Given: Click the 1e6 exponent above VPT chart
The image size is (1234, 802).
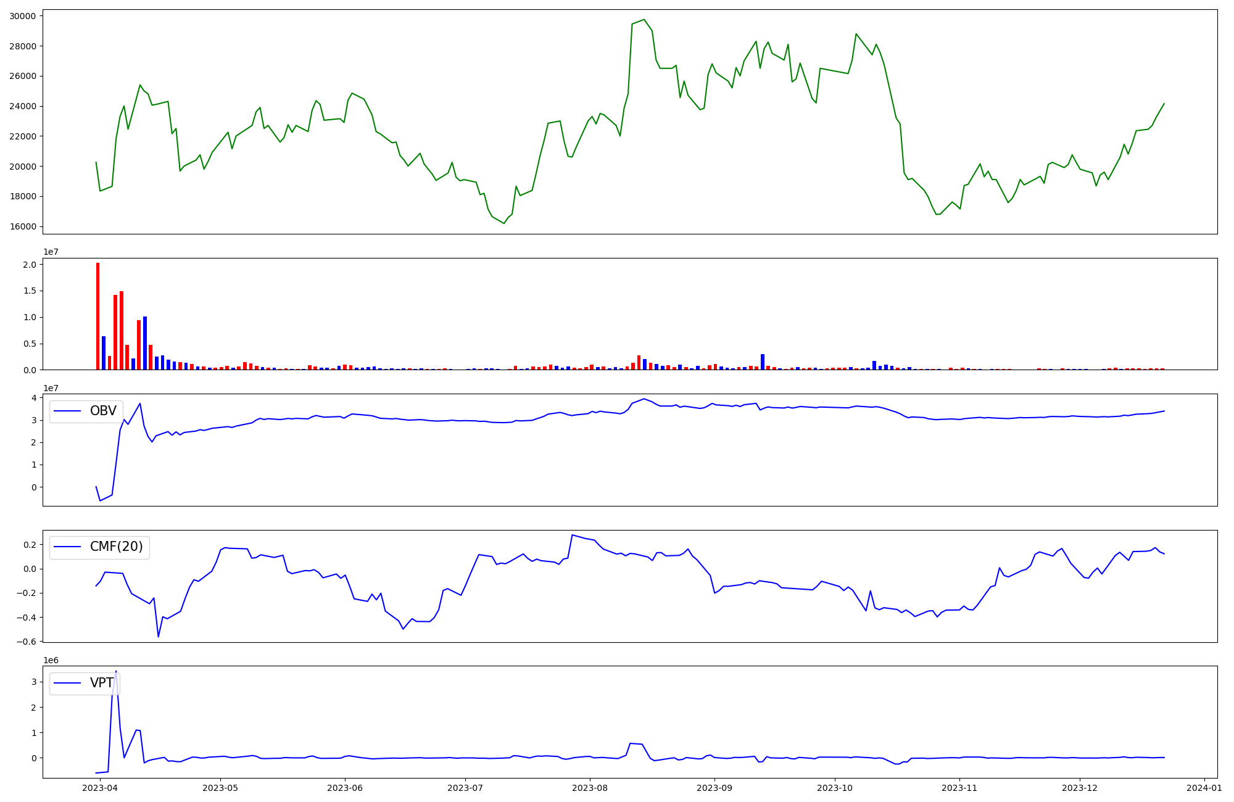Looking at the screenshot, I should [51, 660].
